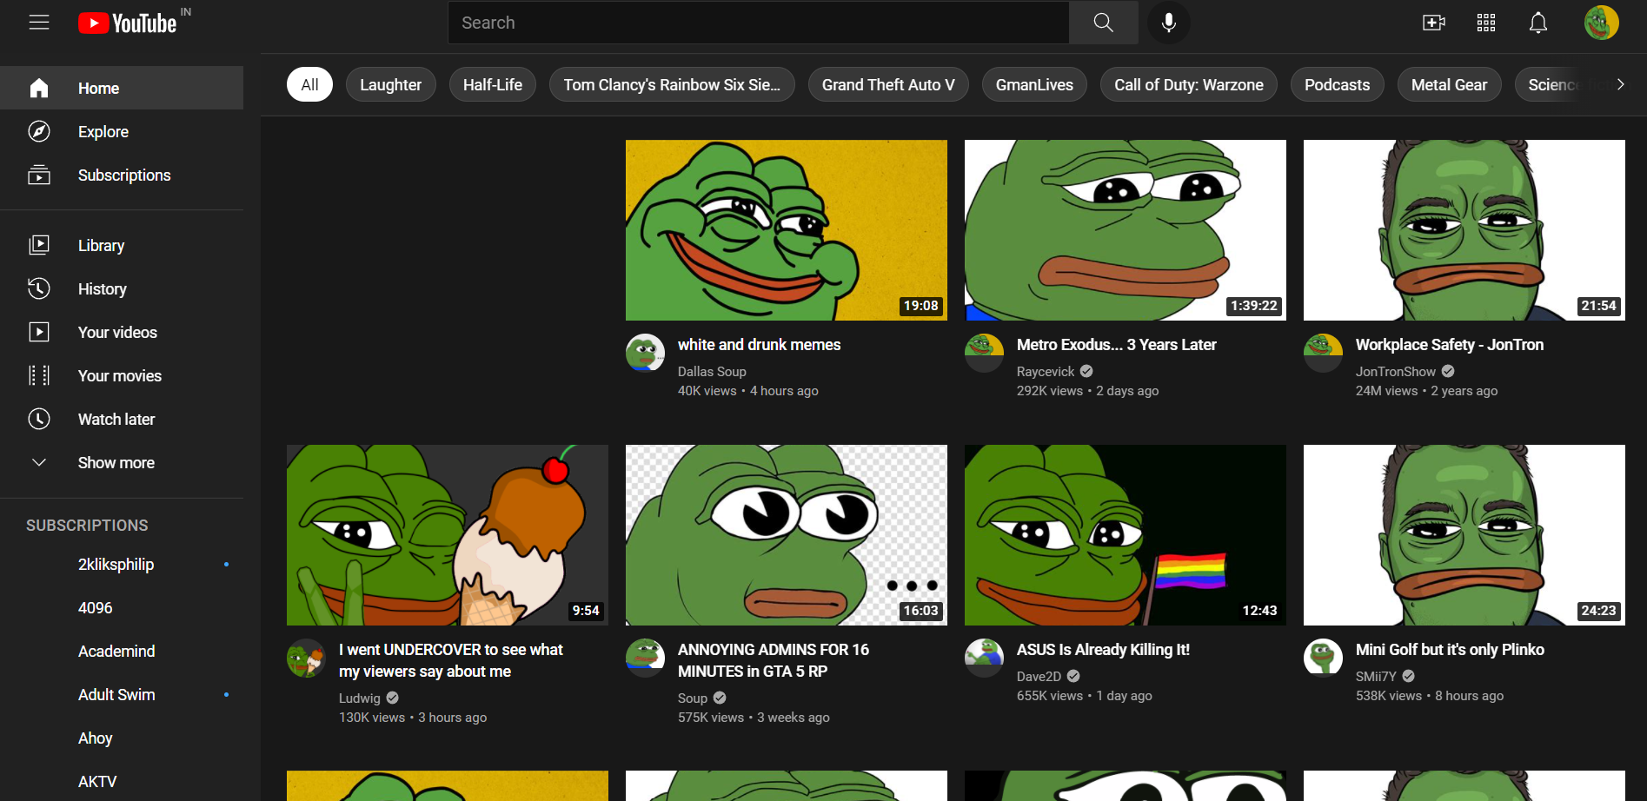This screenshot has width=1647, height=801.
Task: Open SMii7Y channel avatar
Action: (x=1323, y=658)
